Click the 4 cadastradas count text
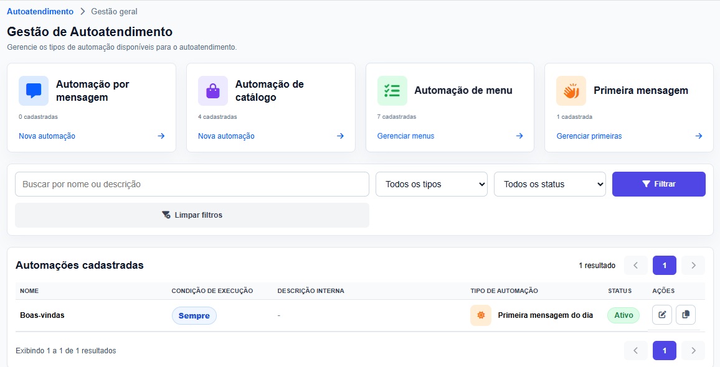 point(217,117)
